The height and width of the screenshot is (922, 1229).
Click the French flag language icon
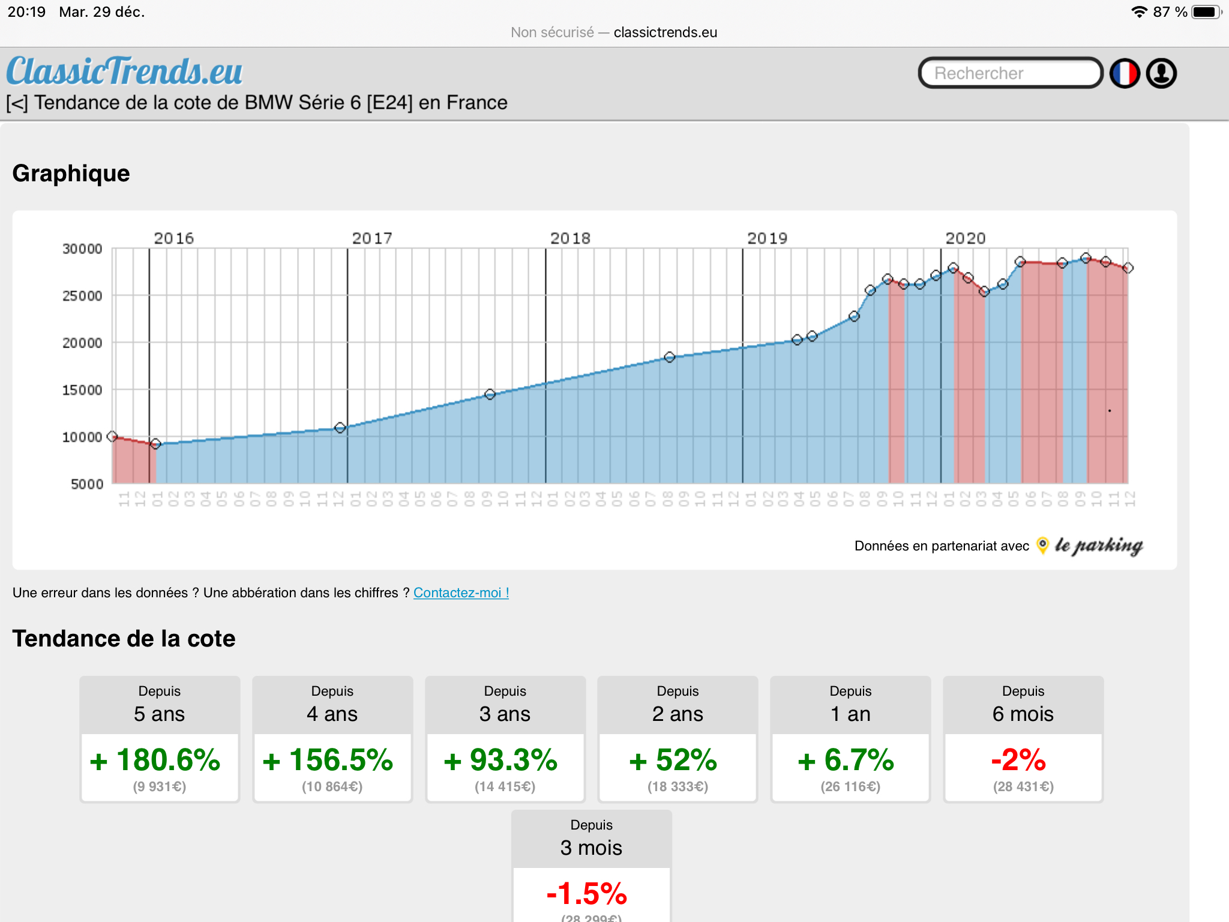point(1125,73)
